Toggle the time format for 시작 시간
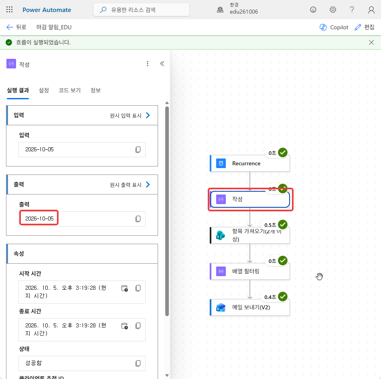381x379 pixels. pos(125,288)
